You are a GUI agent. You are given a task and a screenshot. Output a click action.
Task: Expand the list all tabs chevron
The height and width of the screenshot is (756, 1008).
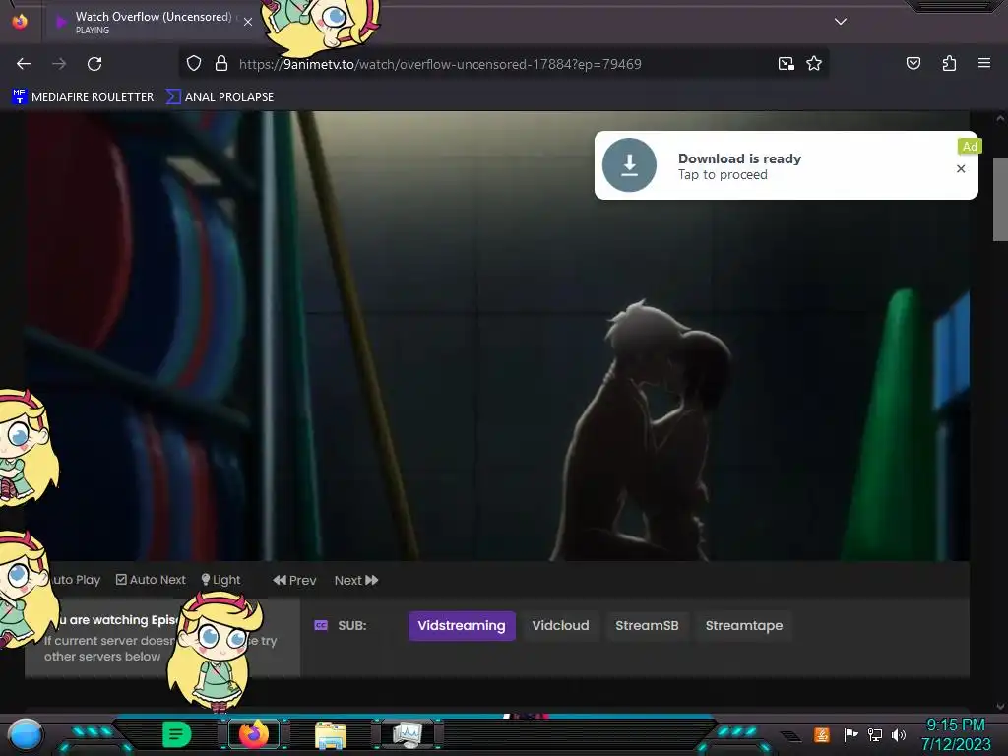(x=841, y=22)
